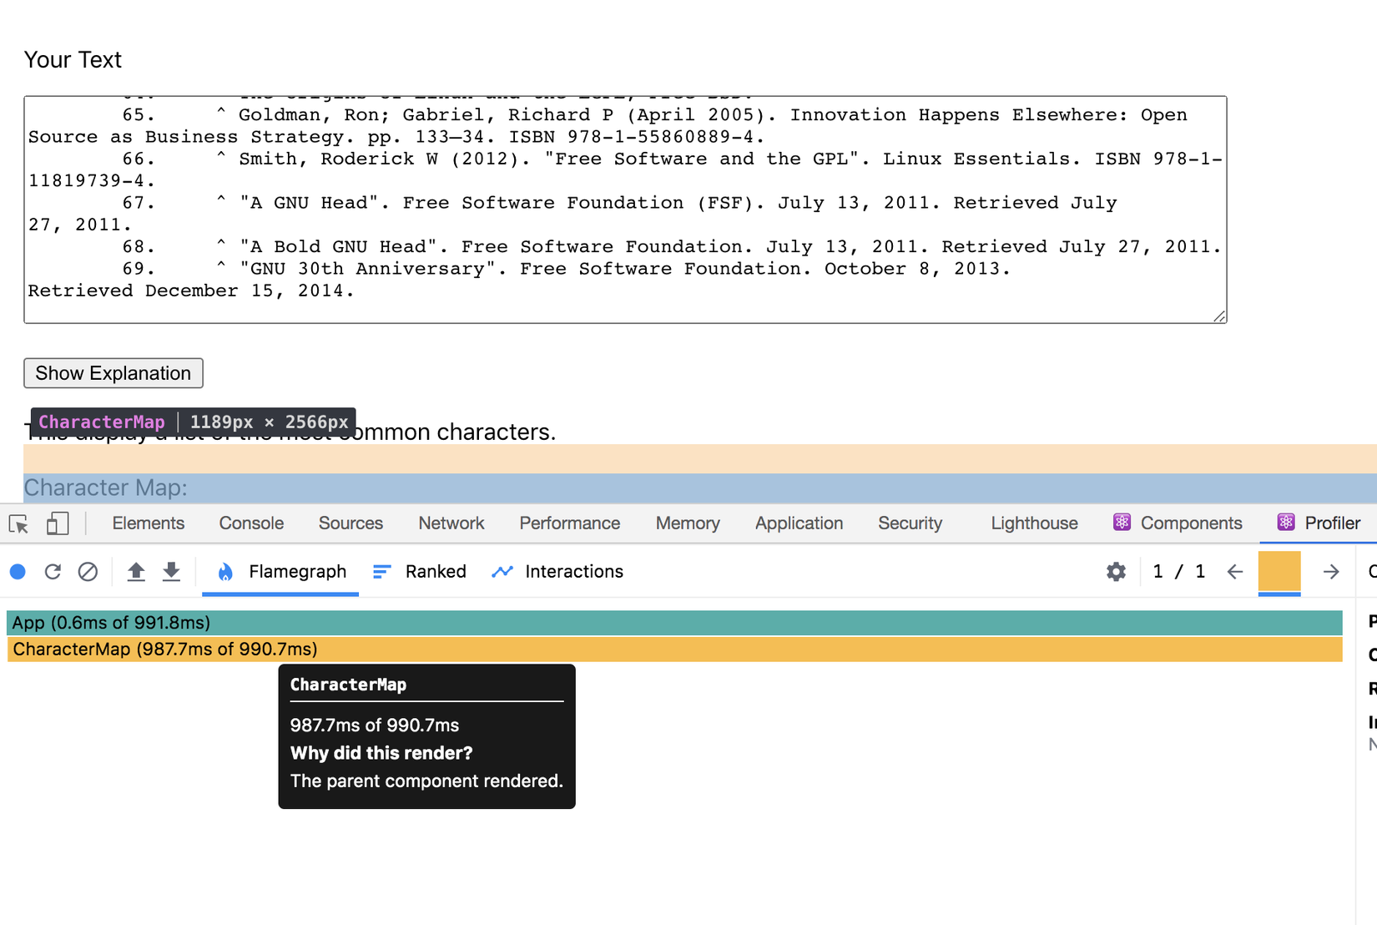The image size is (1377, 925).
Task: Open the Memory tab
Action: [x=688, y=523]
